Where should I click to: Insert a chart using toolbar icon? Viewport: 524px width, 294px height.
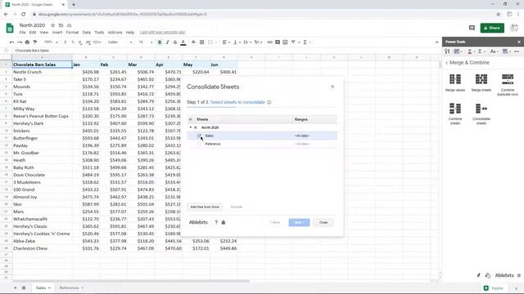tap(285, 42)
